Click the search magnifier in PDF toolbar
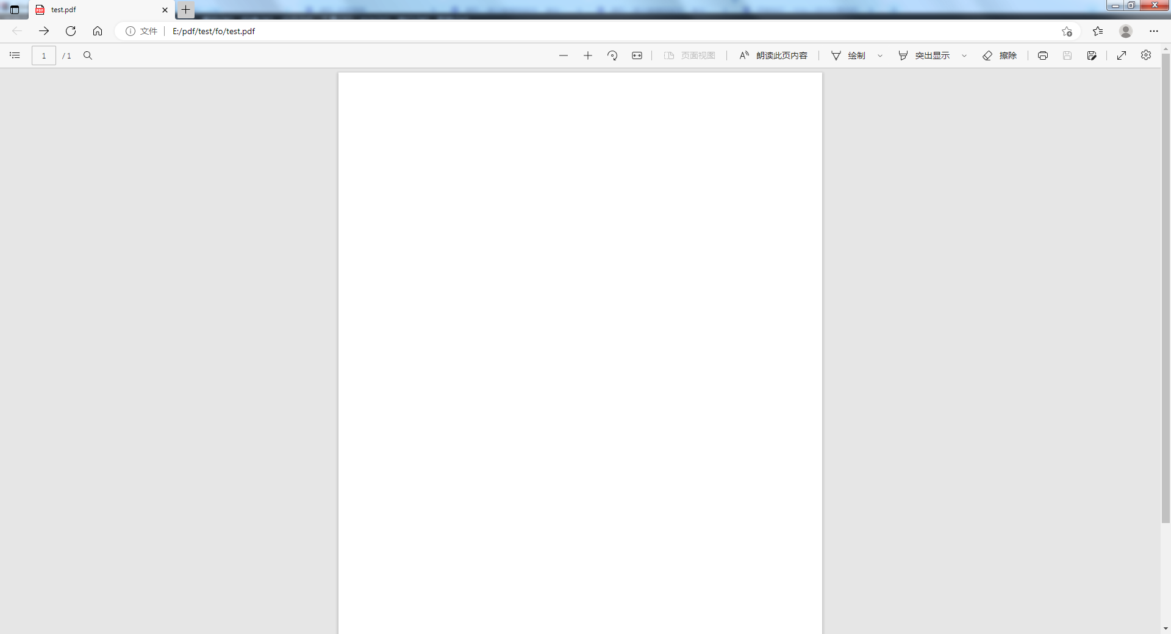 tap(88, 55)
